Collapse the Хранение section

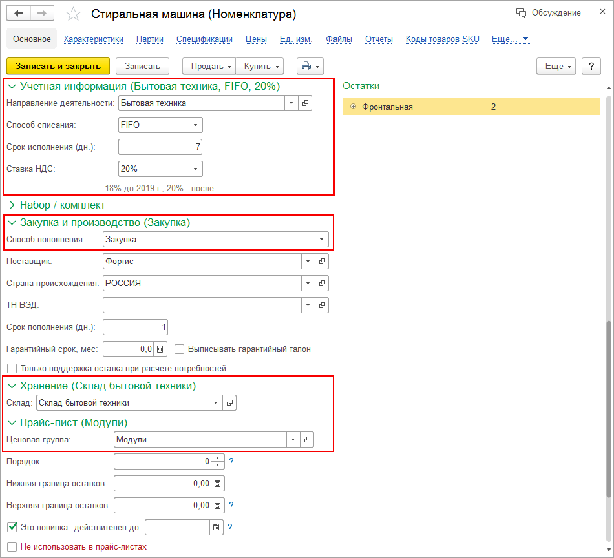pyautogui.click(x=12, y=386)
